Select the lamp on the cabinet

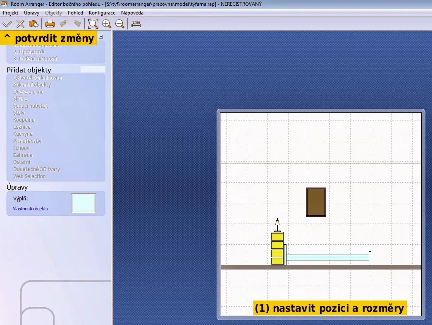pos(277,225)
